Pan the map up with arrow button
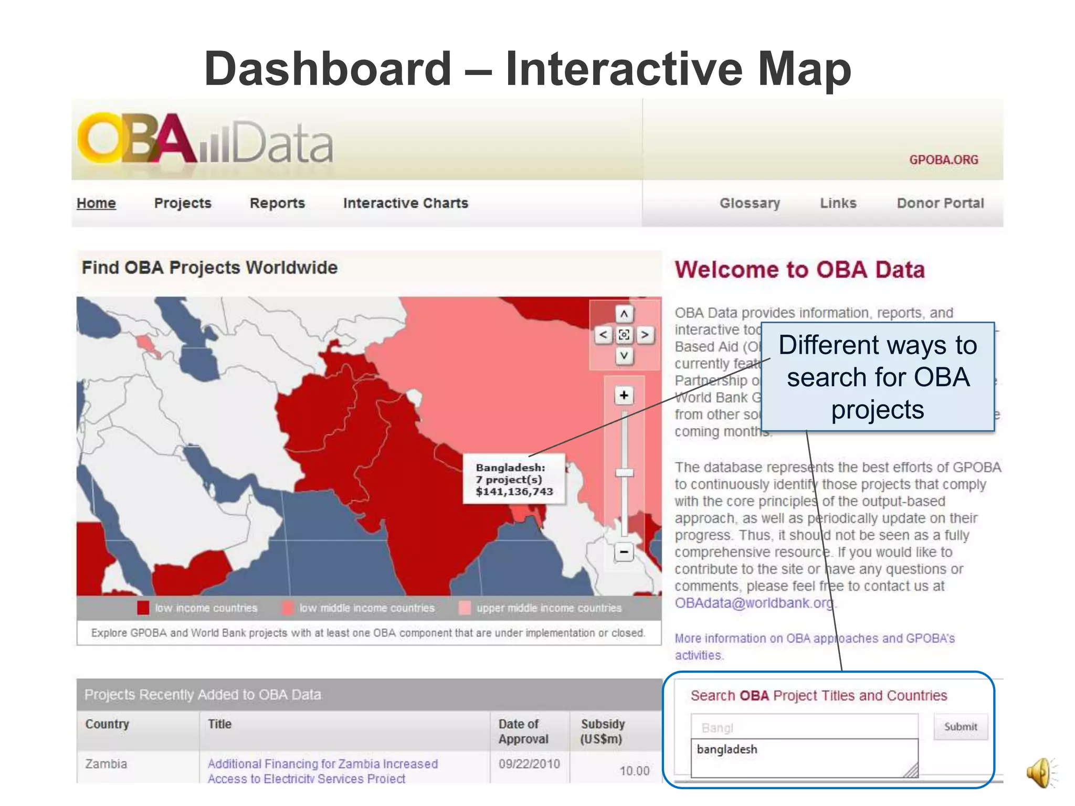1075x806 pixels. tap(624, 314)
